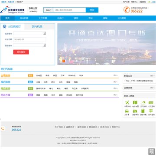Click 韩国 link in 签证办理 row

pyautogui.click(x=45, y=95)
